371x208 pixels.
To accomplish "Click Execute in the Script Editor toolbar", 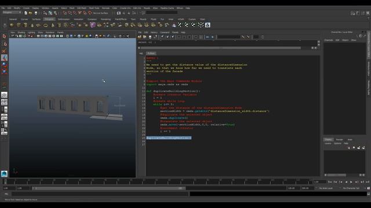I will 213,37.
